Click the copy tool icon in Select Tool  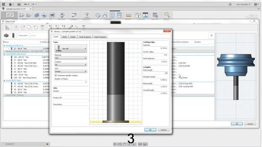pos(29,27)
